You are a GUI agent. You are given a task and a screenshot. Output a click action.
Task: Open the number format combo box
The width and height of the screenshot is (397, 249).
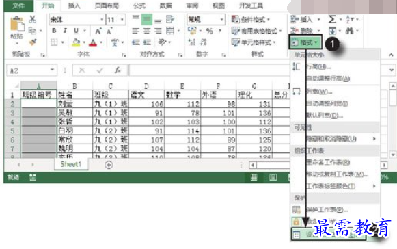pos(206,20)
